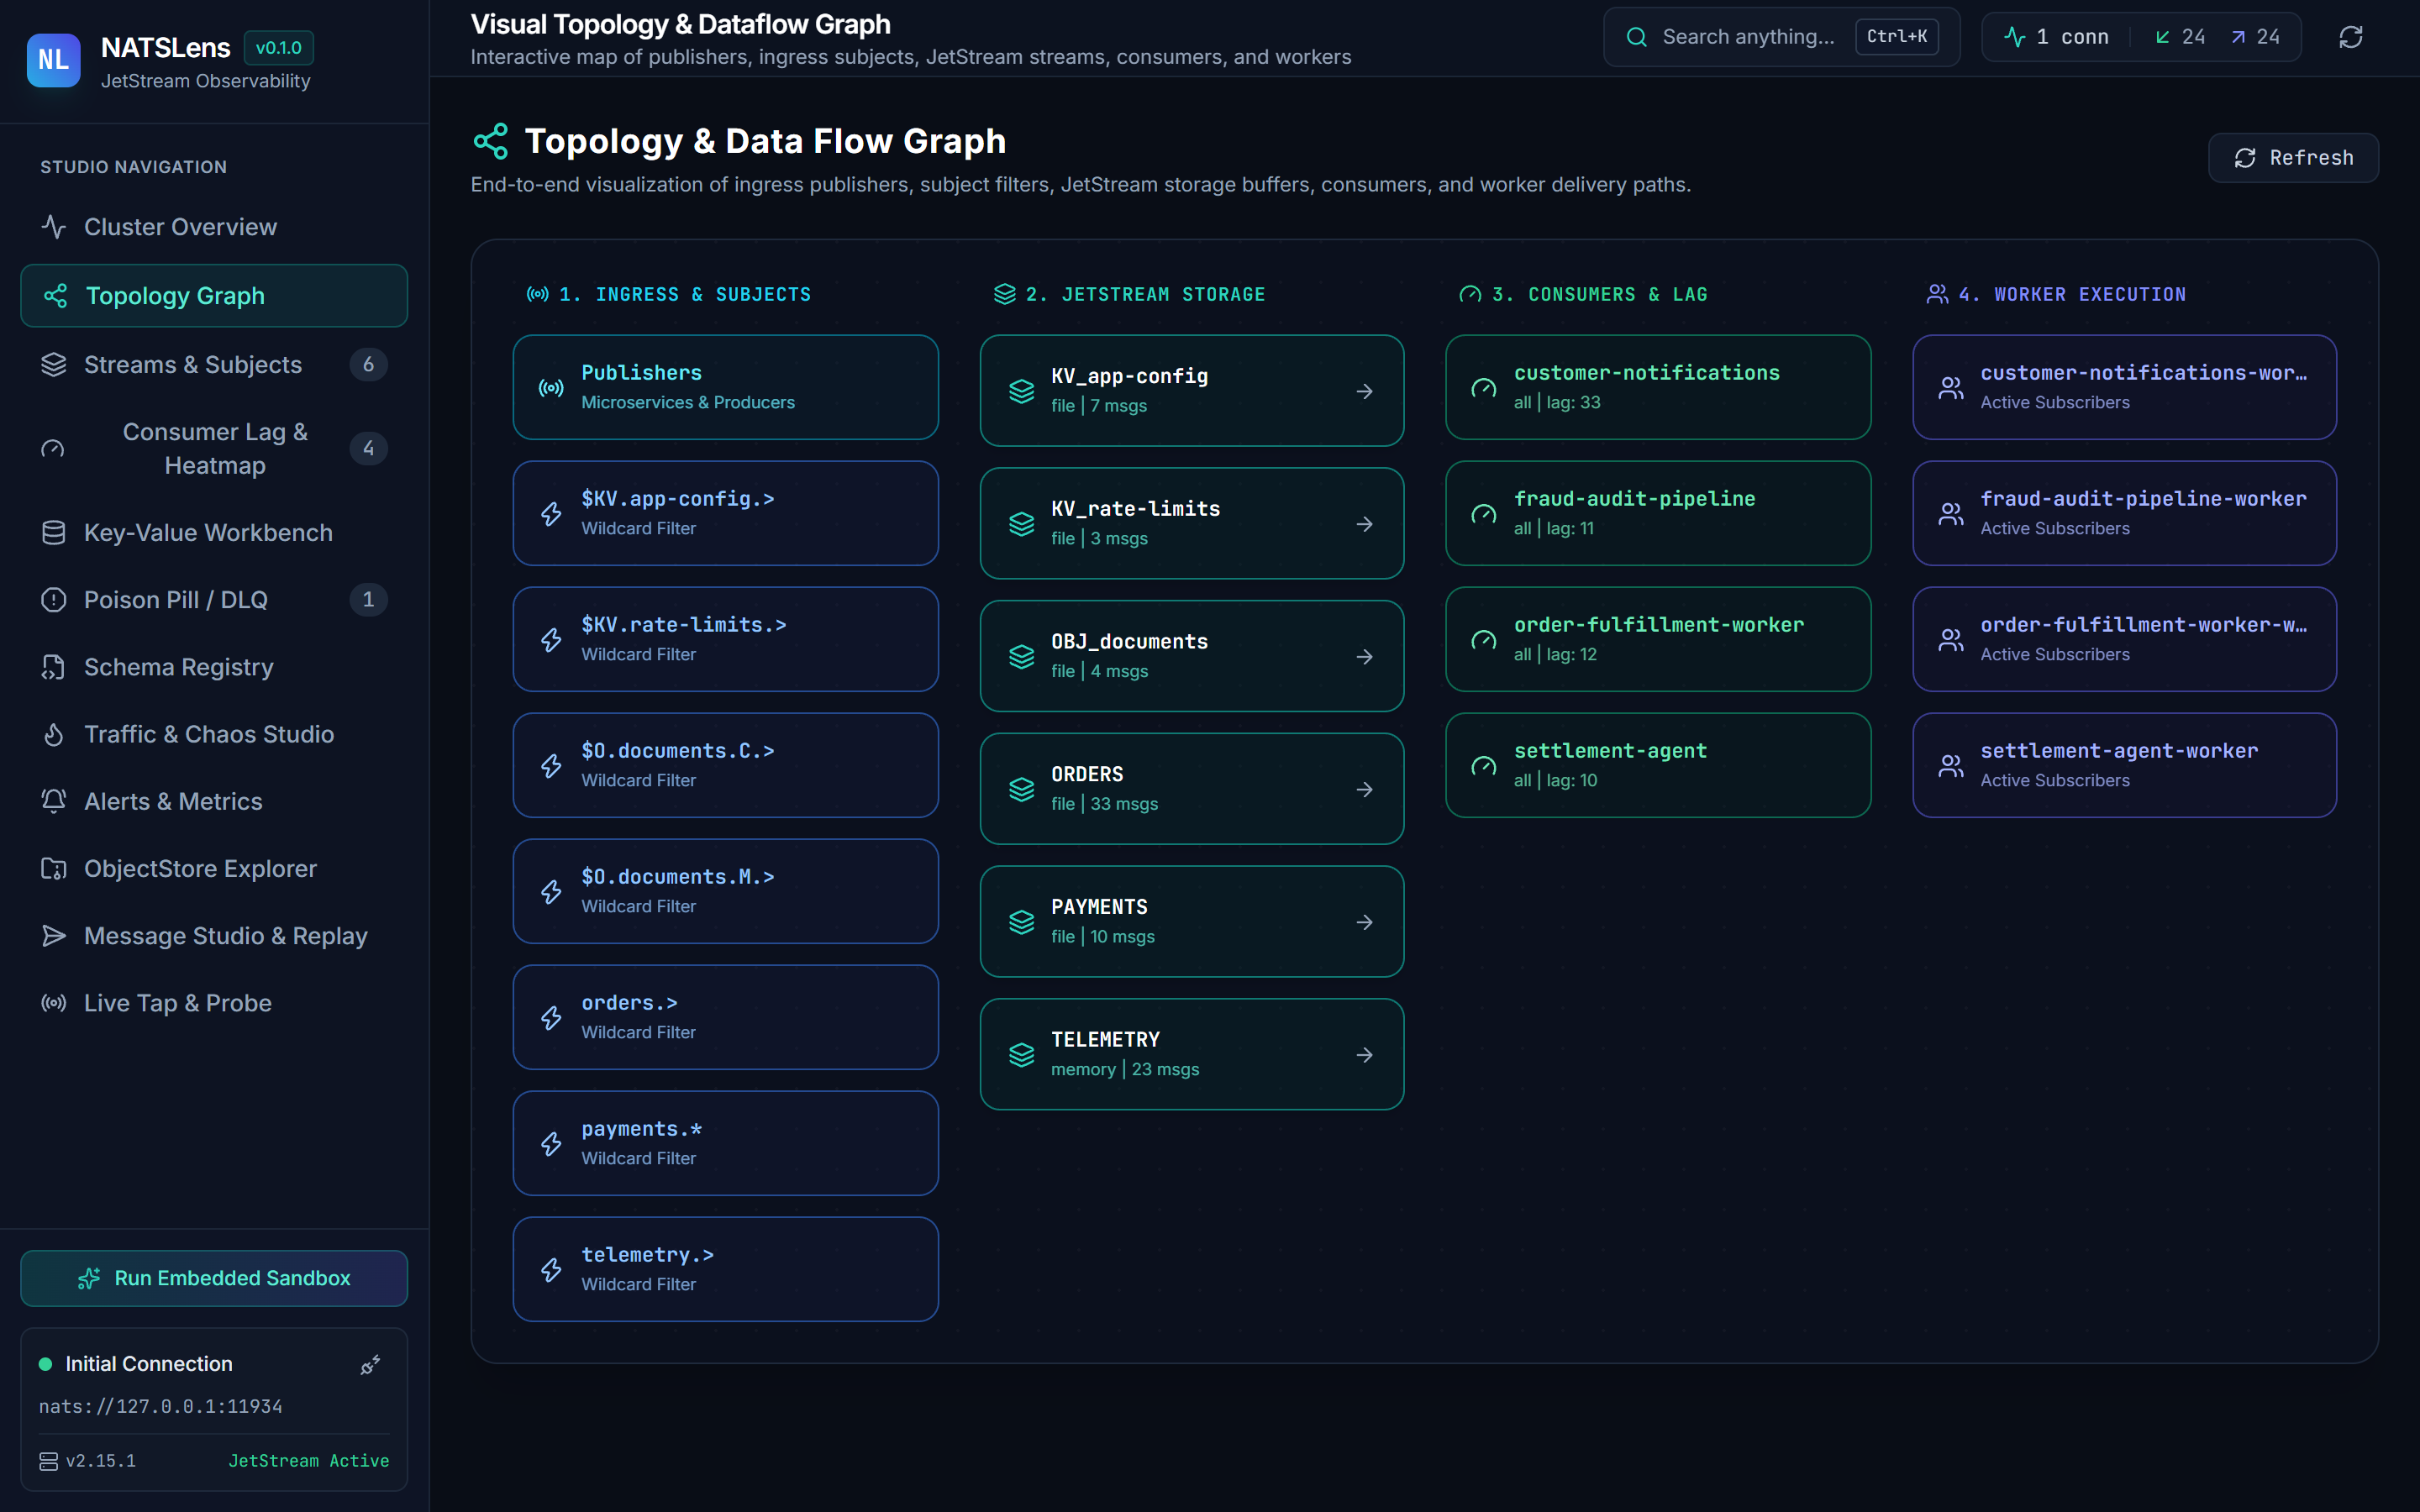The image size is (2420, 1512).
Task: Click the settlement-agent-worker node
Action: [x=2124, y=765]
